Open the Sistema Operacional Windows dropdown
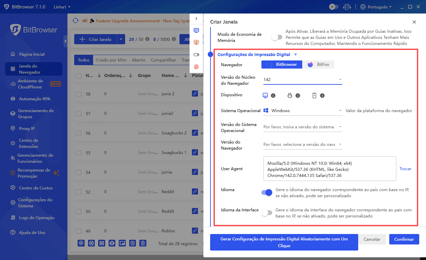 pos(303,110)
